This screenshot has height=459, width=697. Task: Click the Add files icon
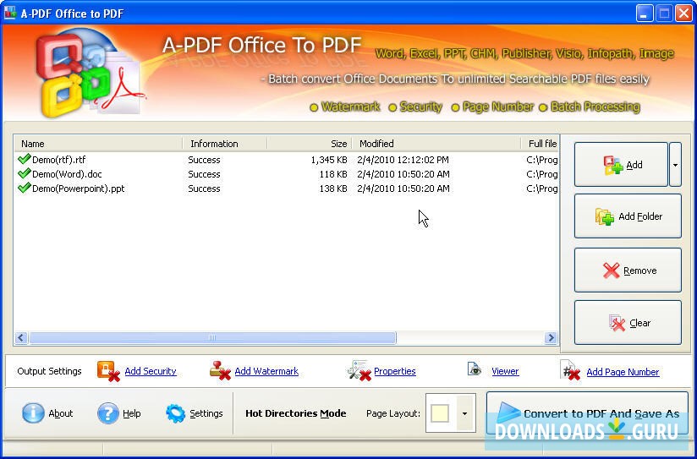pyautogui.click(x=613, y=166)
